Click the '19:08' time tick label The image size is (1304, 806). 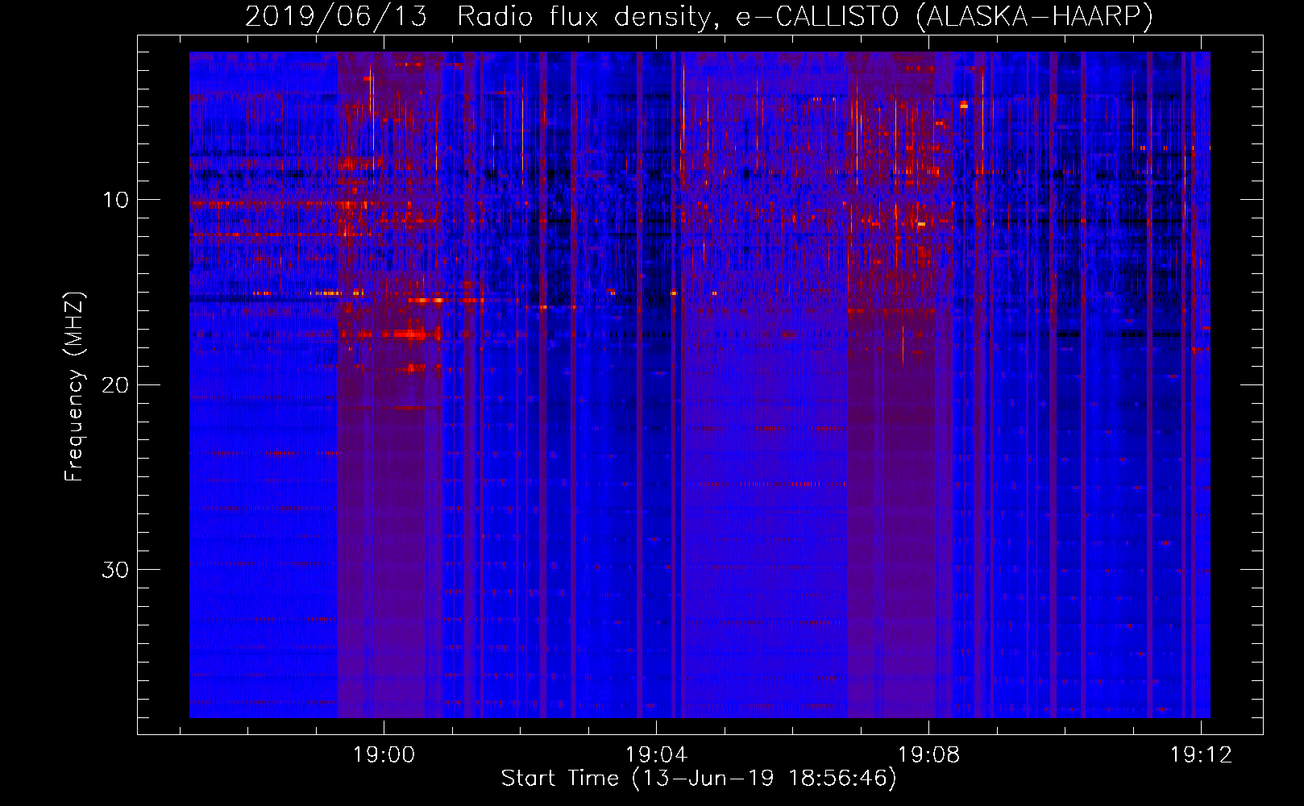point(929,754)
